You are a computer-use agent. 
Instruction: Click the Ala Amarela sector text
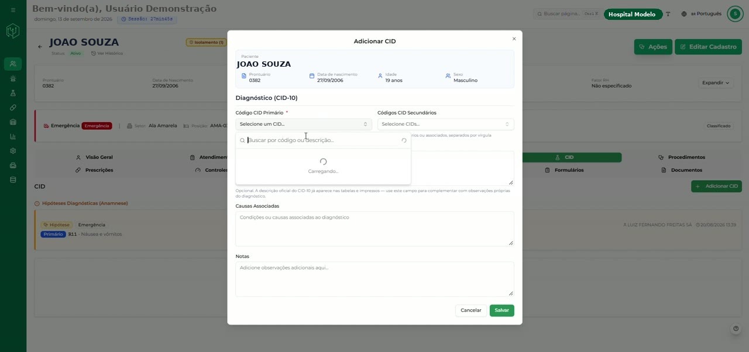coord(163,126)
